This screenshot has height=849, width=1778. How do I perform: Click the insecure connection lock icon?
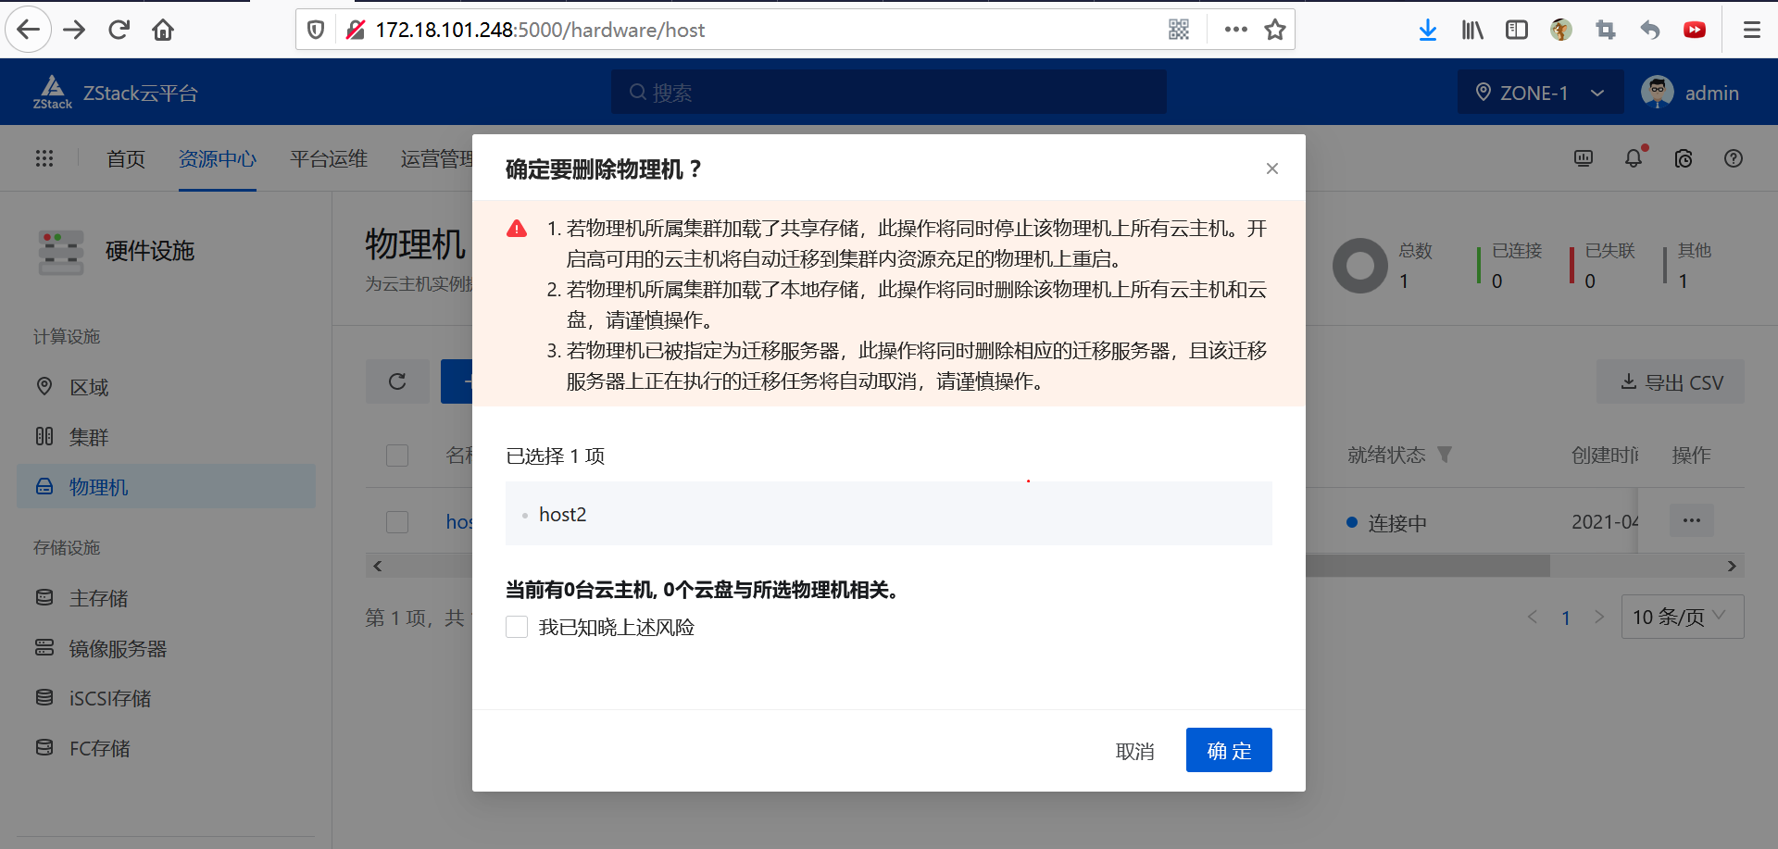(x=356, y=30)
